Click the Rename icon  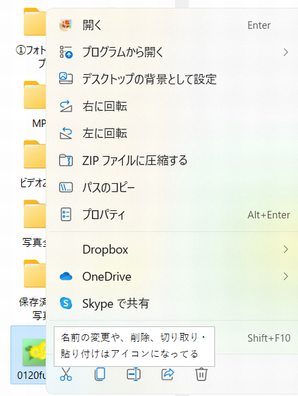[x=133, y=374]
